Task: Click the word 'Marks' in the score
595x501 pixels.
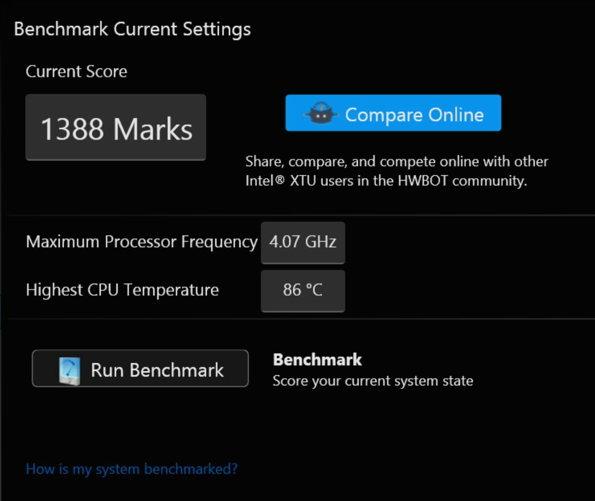Action: click(x=153, y=129)
